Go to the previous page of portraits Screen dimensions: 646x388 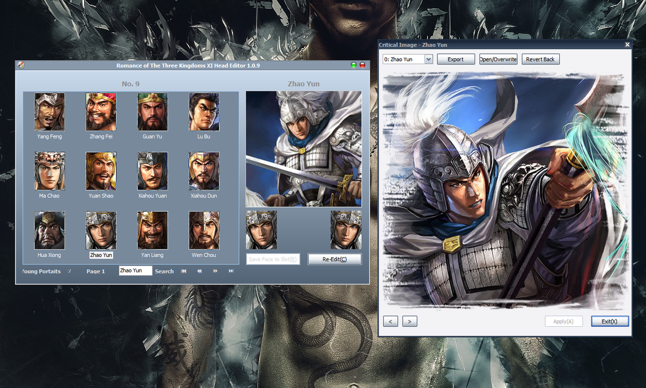[199, 271]
